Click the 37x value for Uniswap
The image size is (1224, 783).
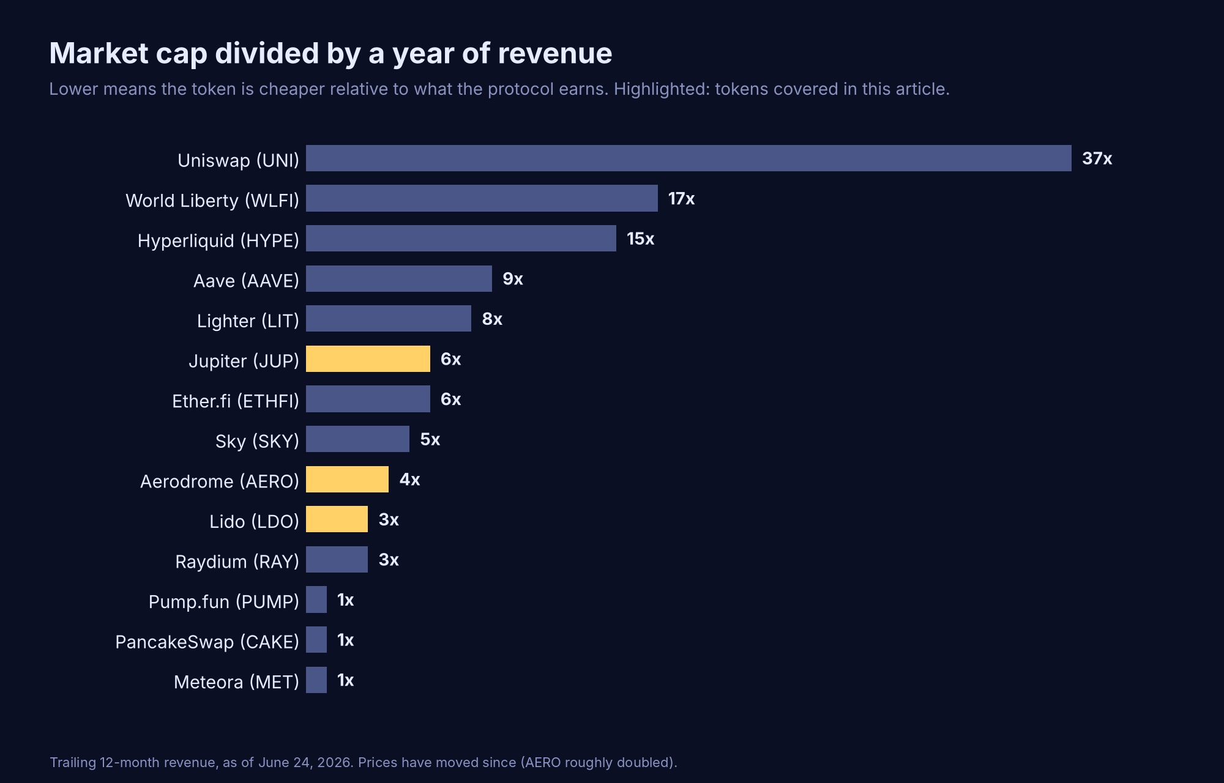[x=1097, y=158]
